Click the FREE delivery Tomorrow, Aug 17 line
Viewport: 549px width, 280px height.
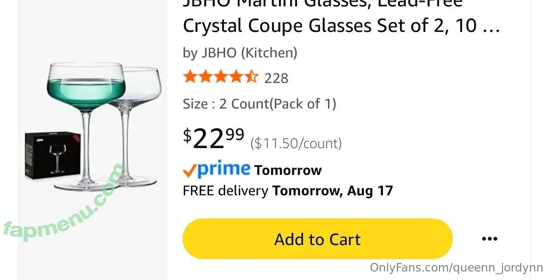(x=288, y=190)
